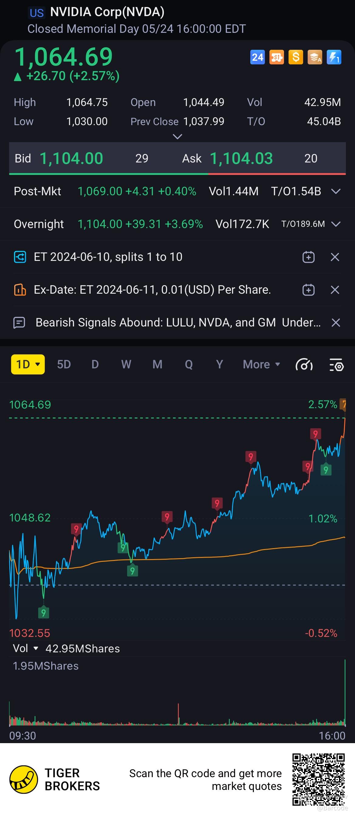Image resolution: width=355 pixels, height=816 pixels.
Task: Open the 1D timeframe dropdown
Action: (28, 364)
